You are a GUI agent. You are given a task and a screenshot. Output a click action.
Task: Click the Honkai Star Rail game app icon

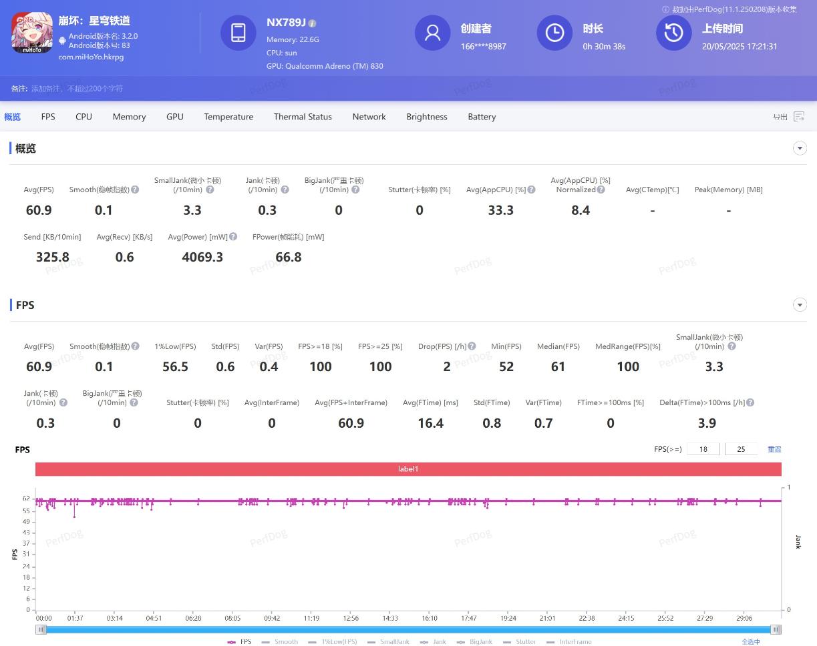point(31,33)
